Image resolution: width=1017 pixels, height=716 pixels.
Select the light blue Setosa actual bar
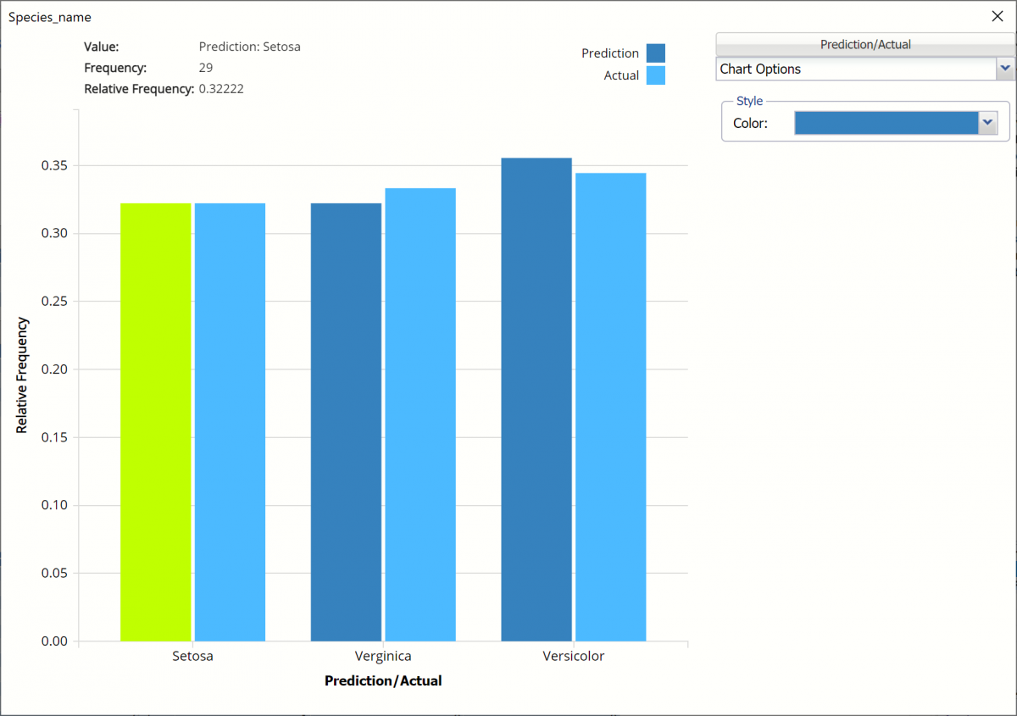(x=230, y=422)
